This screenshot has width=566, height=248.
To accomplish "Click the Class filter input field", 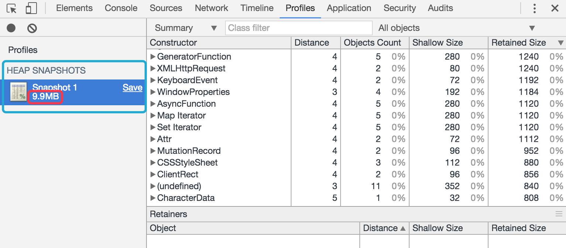I will coord(298,28).
